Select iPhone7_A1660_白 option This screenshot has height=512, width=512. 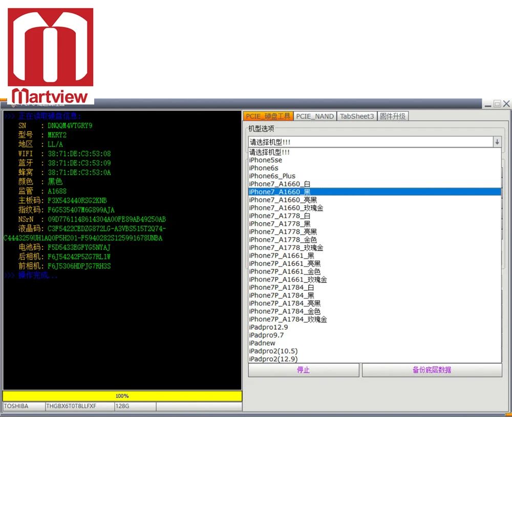[375, 184]
